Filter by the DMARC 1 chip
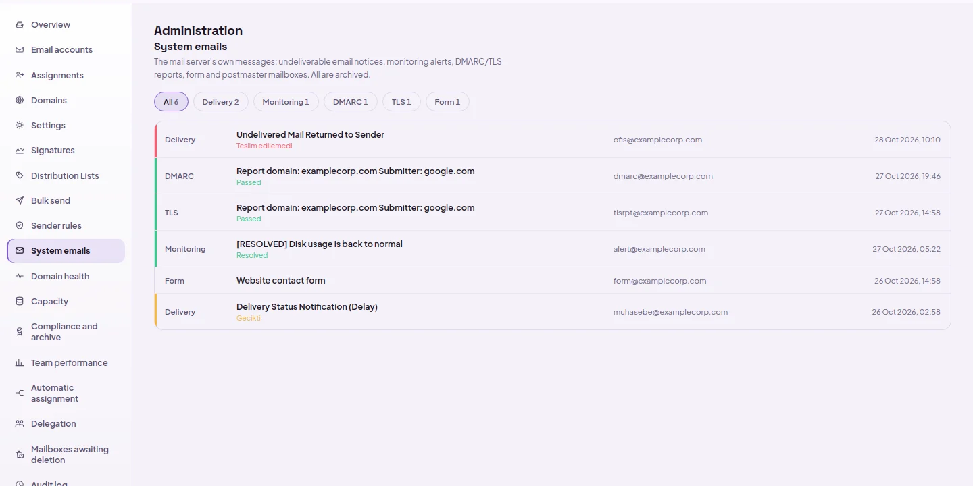 tap(351, 102)
